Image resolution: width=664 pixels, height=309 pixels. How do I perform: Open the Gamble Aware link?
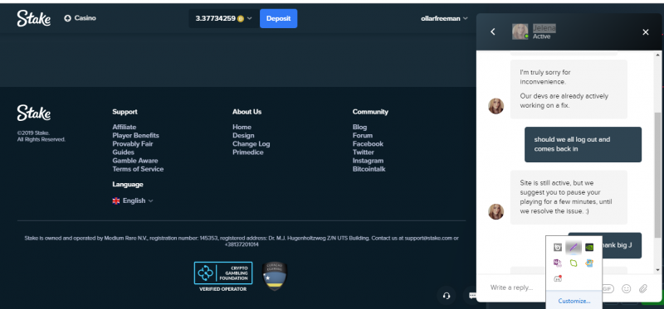point(135,161)
